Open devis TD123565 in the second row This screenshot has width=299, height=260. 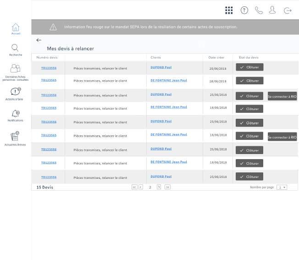[49, 80]
